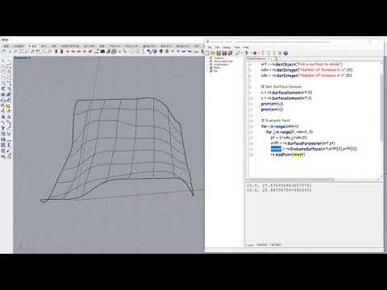Screen dimensions: 387x290
Task: Open the Help menu of the Python editor
Action: pos(246,48)
